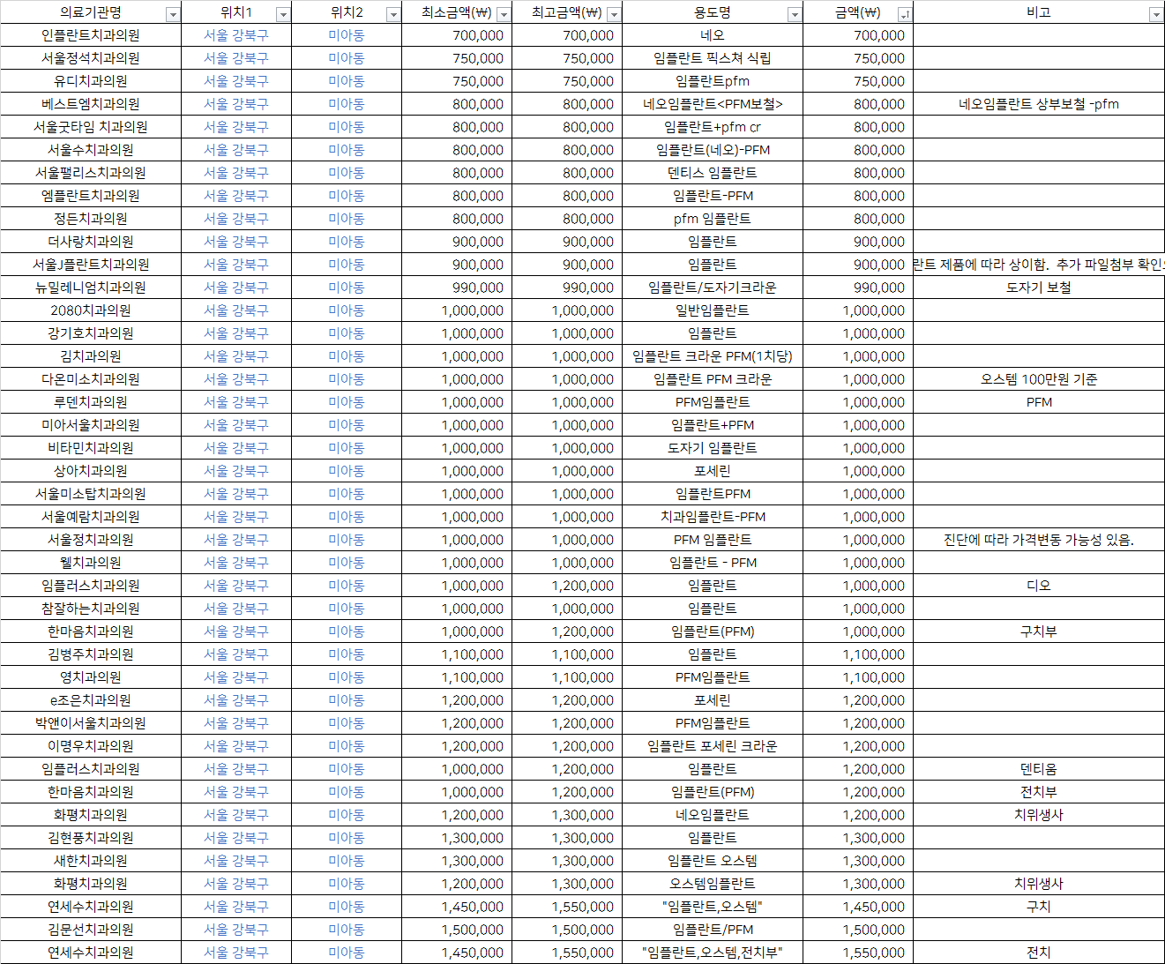This screenshot has width=1165, height=964.
Task: Select the 정든치과의원 cell
Action: (x=91, y=219)
